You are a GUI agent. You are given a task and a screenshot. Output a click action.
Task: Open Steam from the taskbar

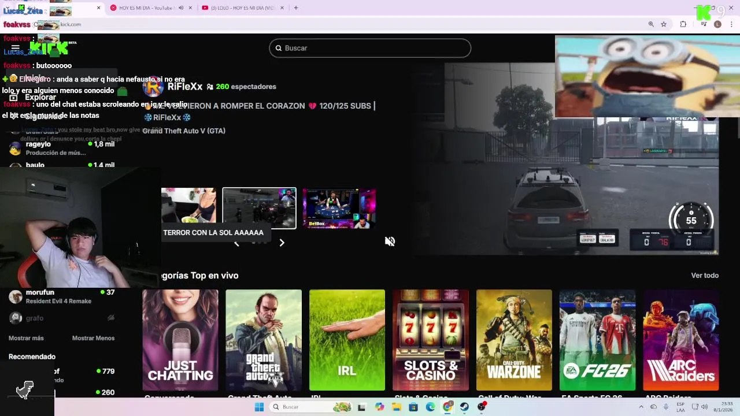464,407
